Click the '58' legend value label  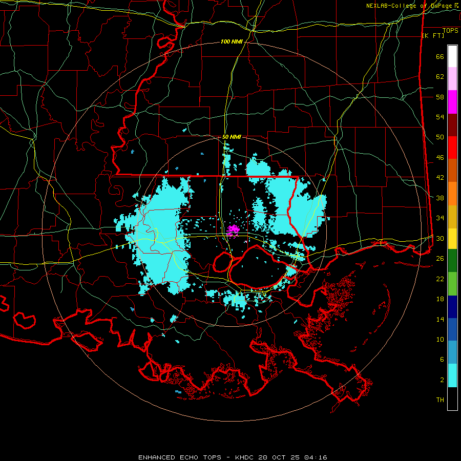(440, 97)
